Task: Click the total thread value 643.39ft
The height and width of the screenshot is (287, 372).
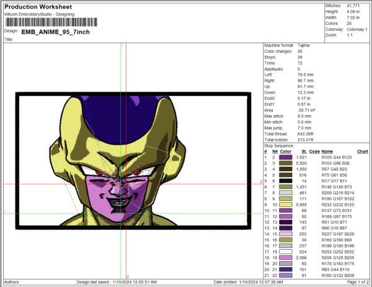Action: click(x=306, y=134)
